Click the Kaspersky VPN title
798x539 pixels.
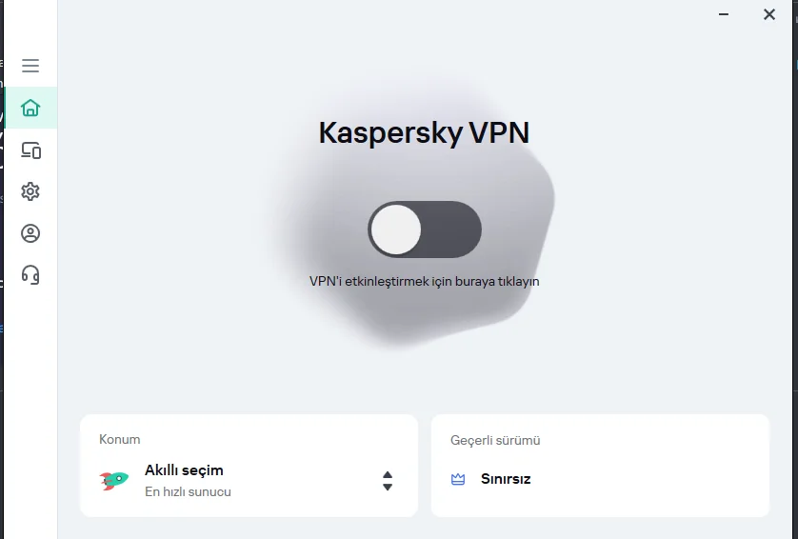tap(424, 132)
